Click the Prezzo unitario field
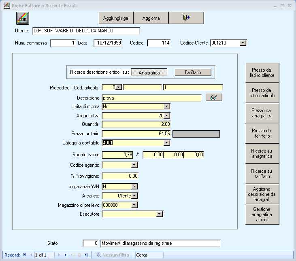The height and width of the screenshot is (261, 296). click(136, 134)
